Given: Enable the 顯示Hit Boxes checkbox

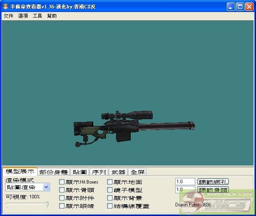Looking at the screenshot, I should (x=62, y=182).
